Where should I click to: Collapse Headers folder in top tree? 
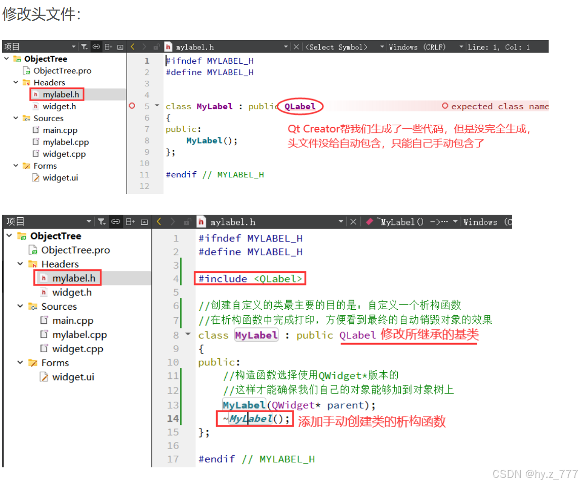(x=16, y=82)
